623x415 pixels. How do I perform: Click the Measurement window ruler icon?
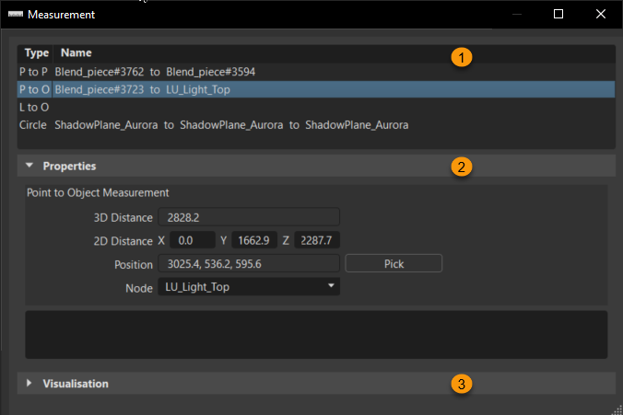(16, 15)
